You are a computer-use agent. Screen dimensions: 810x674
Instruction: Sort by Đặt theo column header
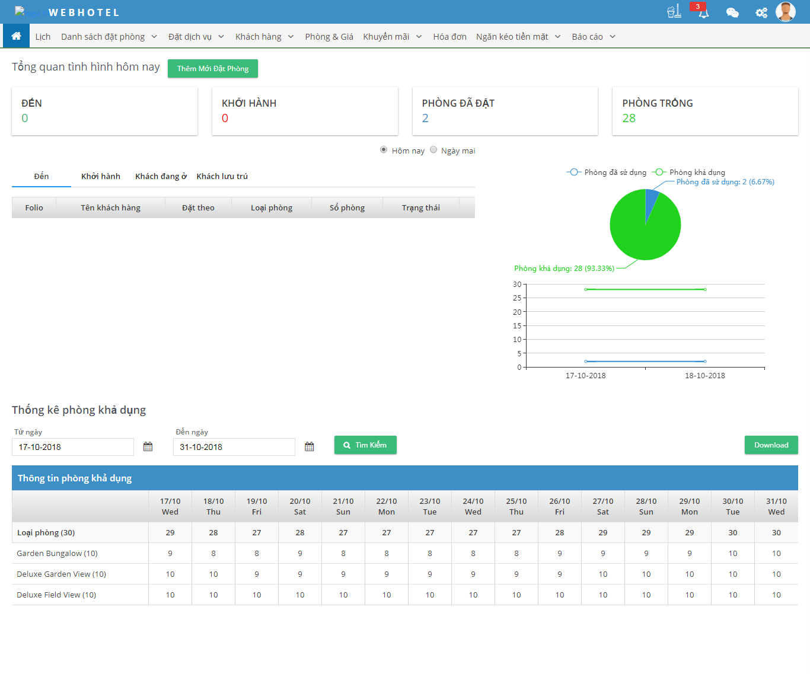pyautogui.click(x=198, y=207)
